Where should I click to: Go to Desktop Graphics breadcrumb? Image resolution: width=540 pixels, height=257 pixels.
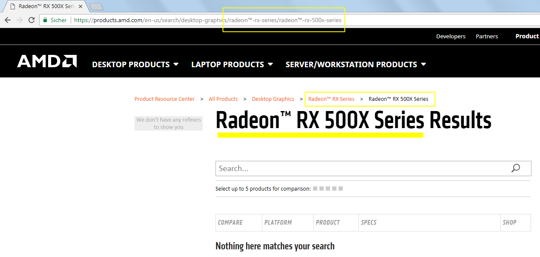[x=273, y=99]
